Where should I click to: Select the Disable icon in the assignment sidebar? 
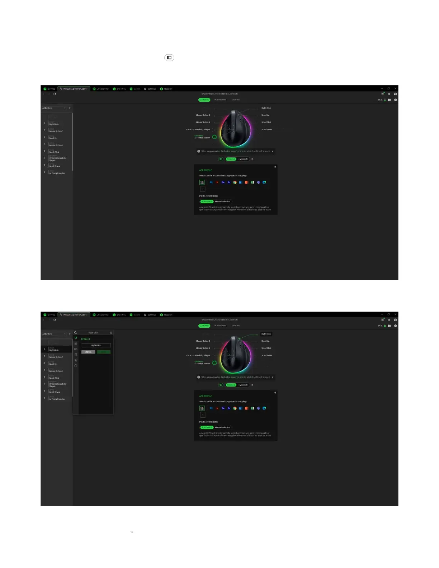coord(76,366)
